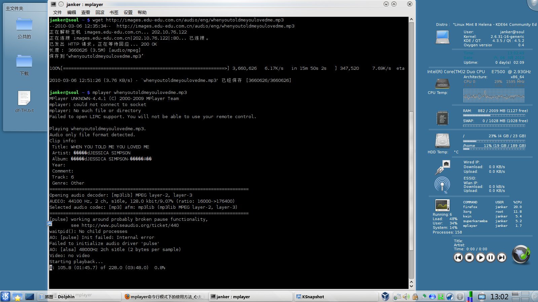538x302 pixels.
Task: Click the show desktop icon in panel
Action: pyautogui.click(x=30, y=297)
